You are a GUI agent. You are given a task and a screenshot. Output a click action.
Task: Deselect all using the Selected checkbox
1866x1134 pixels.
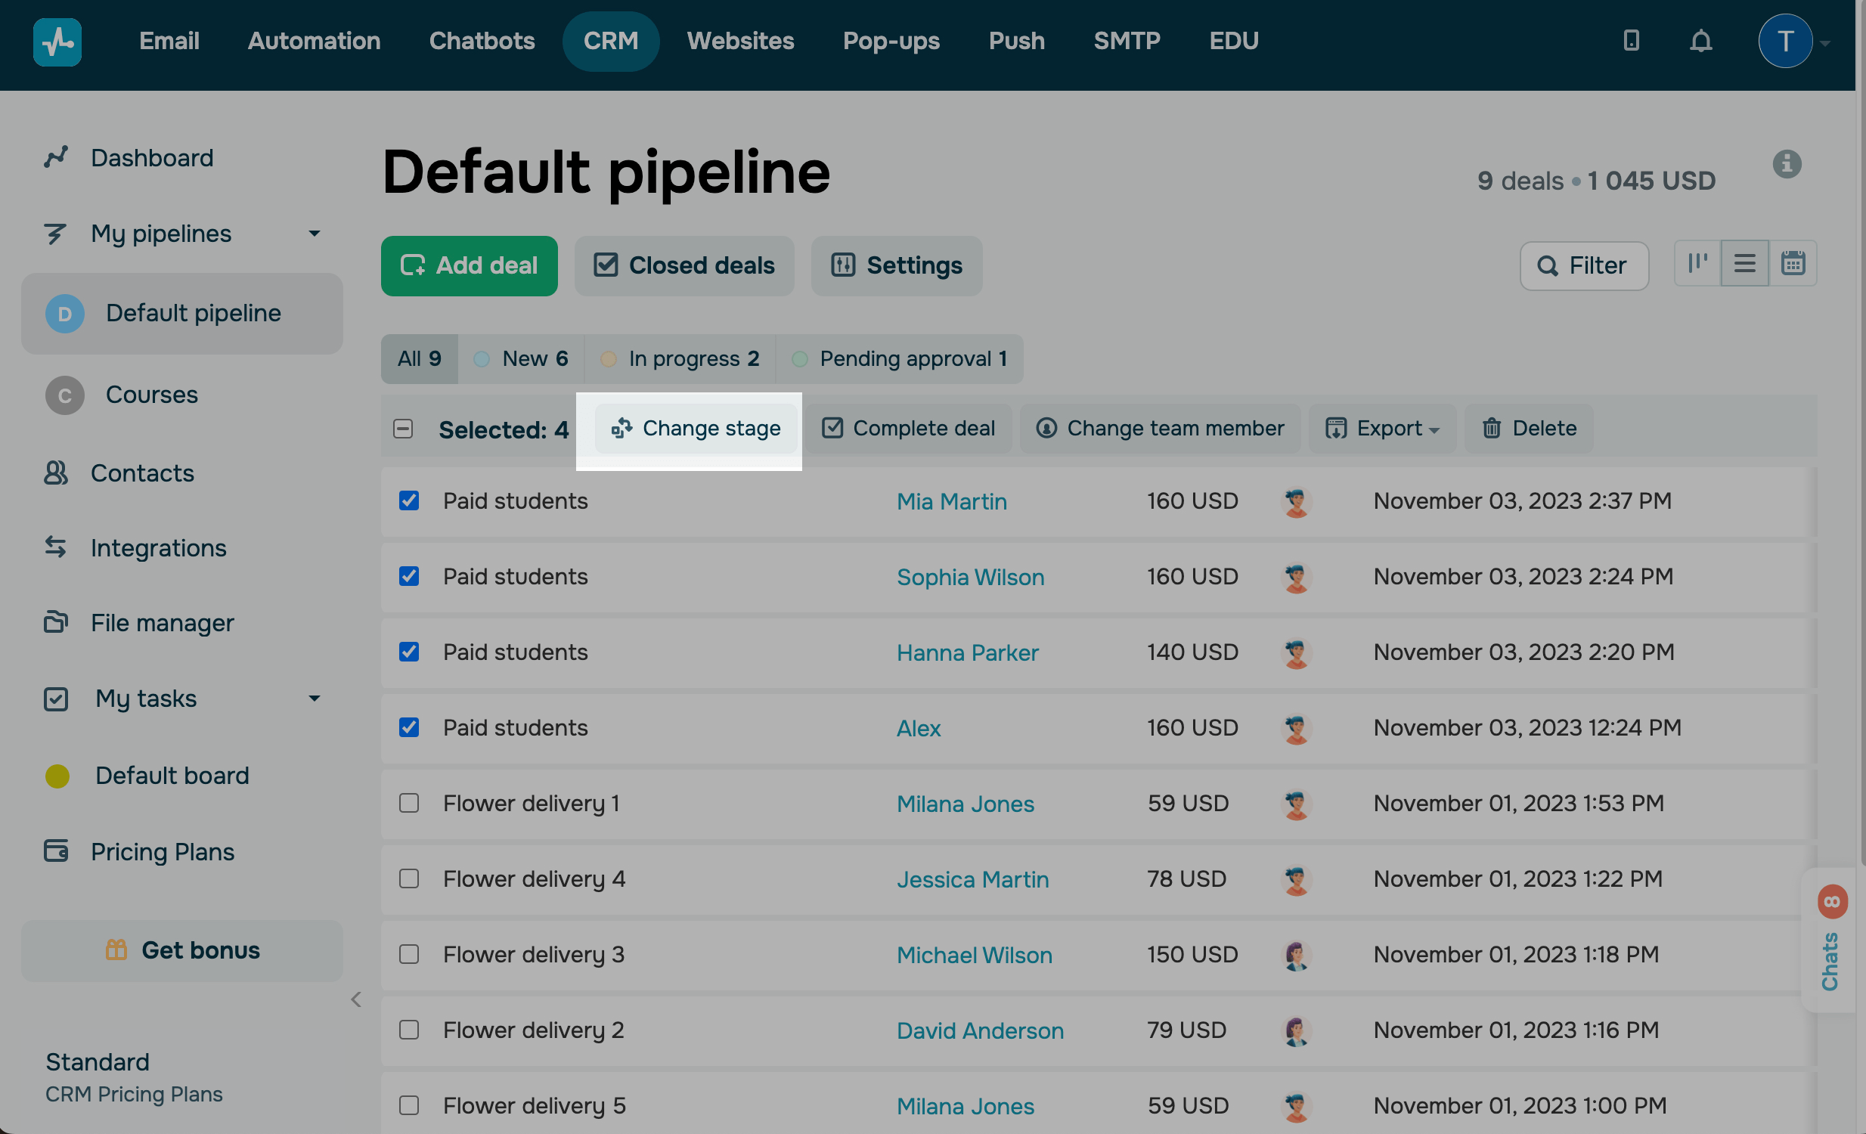coord(403,429)
